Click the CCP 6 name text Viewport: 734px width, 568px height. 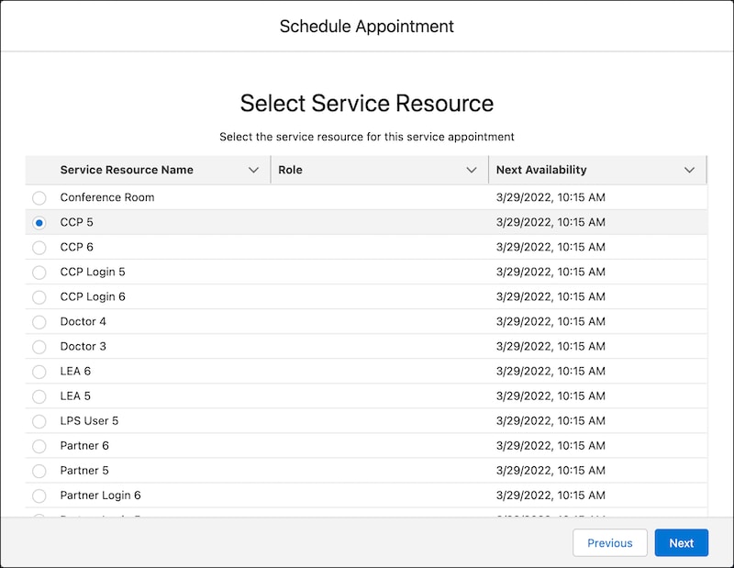pos(77,247)
